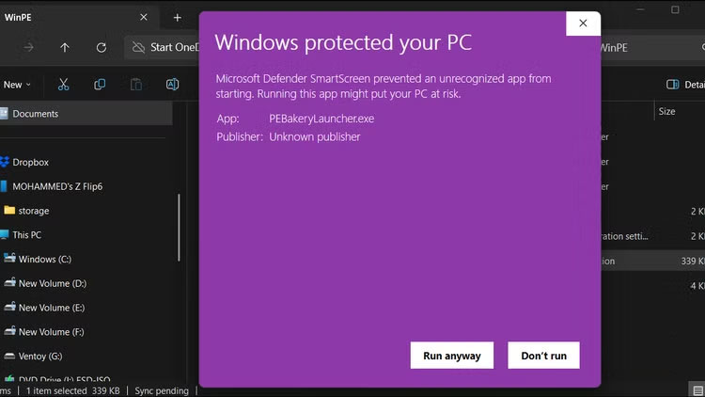
Task: Click the WinPE tab title
Action: [x=18, y=17]
